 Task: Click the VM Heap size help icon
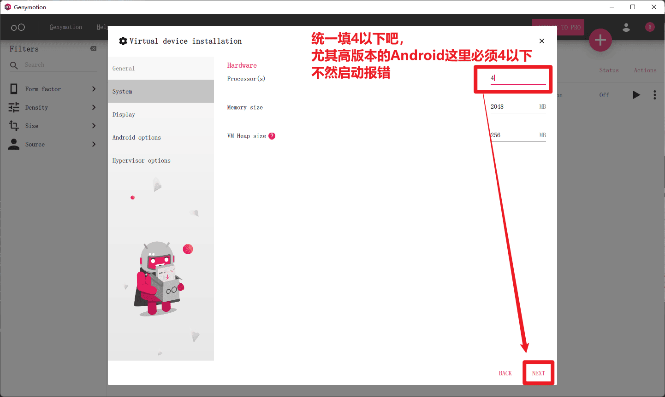point(272,136)
